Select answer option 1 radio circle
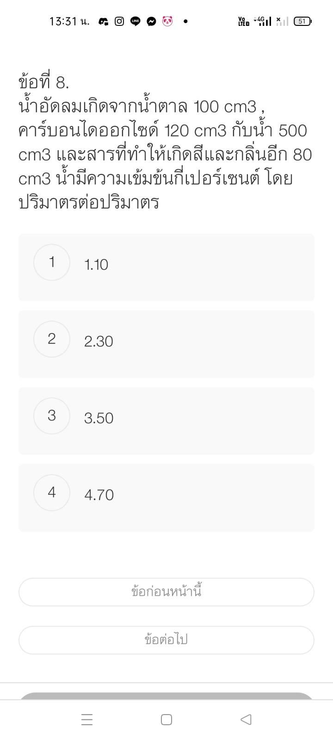333x740 pixels. pyautogui.click(x=52, y=262)
